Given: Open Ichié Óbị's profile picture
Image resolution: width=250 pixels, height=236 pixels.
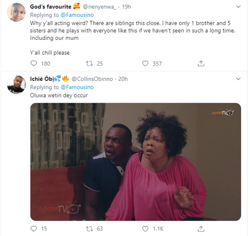Looking at the screenshot, I should 16,84.
